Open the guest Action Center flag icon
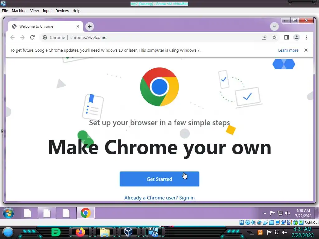Screen dimensions: 319x239 click(x=272, y=213)
